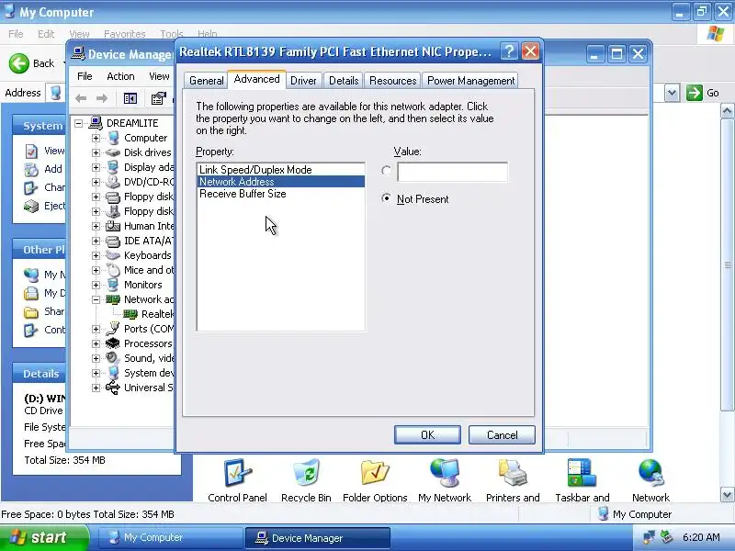The height and width of the screenshot is (551, 735).
Task: Switch to the Details tab
Action: pos(344,81)
